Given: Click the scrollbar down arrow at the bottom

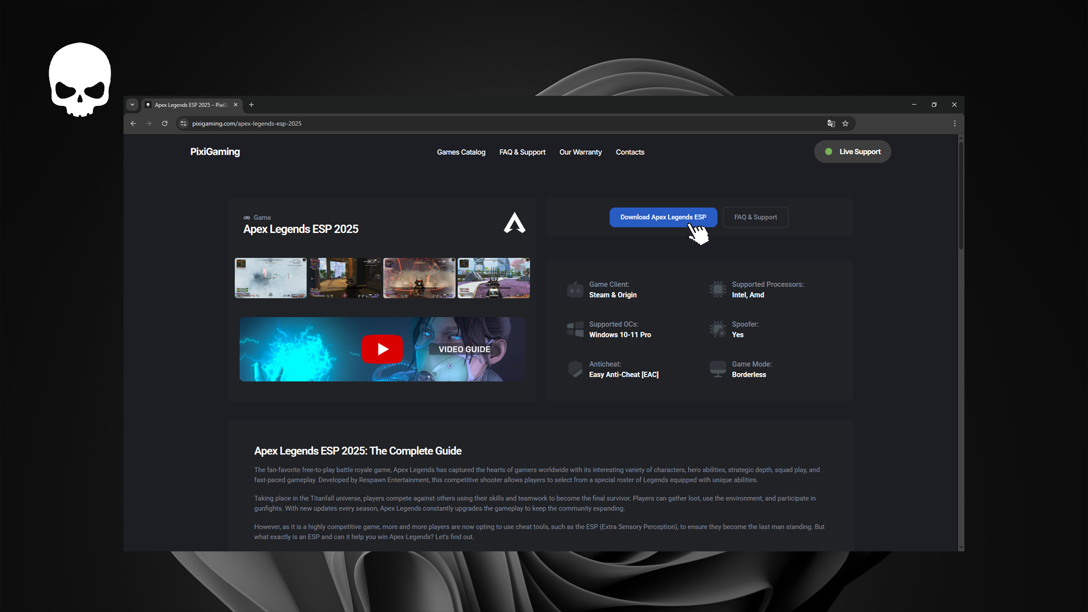Looking at the screenshot, I should point(960,548).
